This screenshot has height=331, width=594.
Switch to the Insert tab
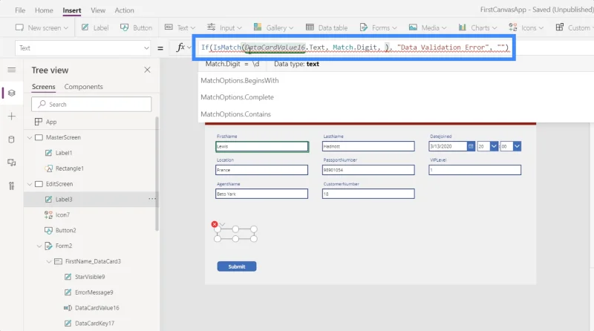71,10
